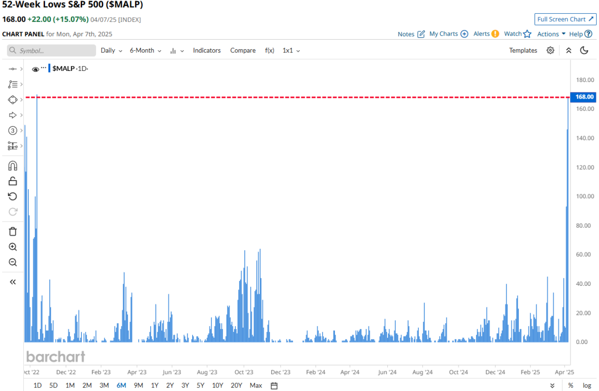Screen dimensions: 599x391
Task: Zoom out using the magnifier minus icon
Action: point(13,262)
